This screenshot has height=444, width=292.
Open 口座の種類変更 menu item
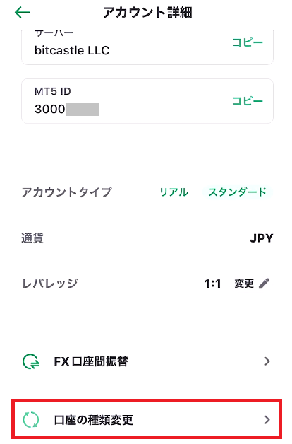pyautogui.click(x=147, y=419)
